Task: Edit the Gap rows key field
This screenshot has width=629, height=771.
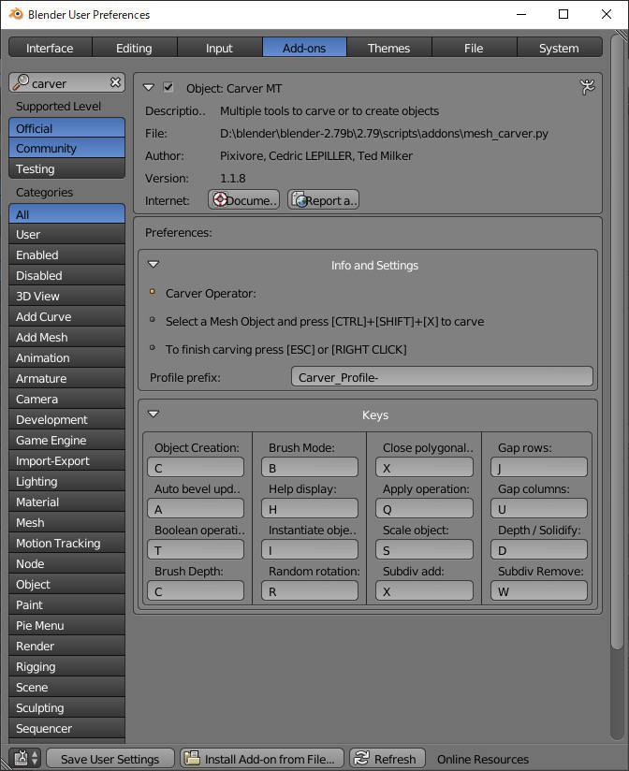Action: click(539, 468)
